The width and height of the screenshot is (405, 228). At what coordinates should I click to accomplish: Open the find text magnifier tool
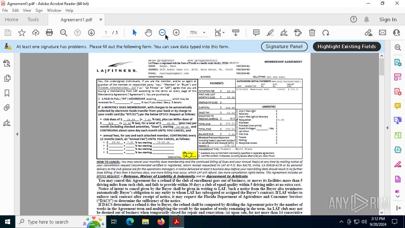coord(64,33)
